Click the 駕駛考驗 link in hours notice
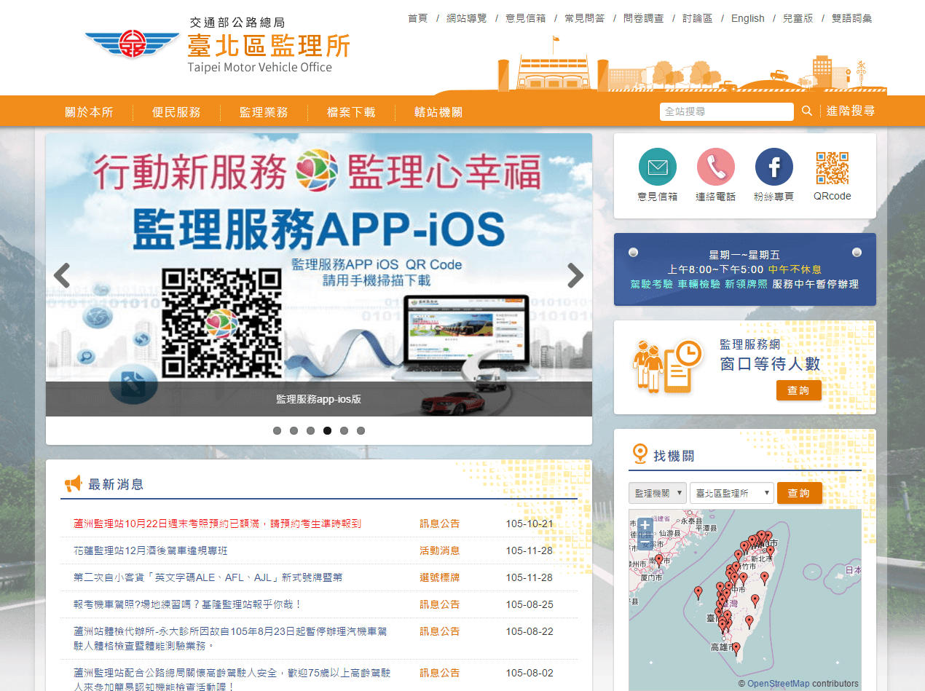 click(651, 284)
